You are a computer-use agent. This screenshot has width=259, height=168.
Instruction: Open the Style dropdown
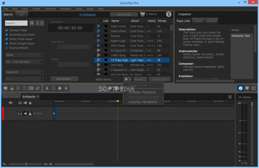point(25,55)
